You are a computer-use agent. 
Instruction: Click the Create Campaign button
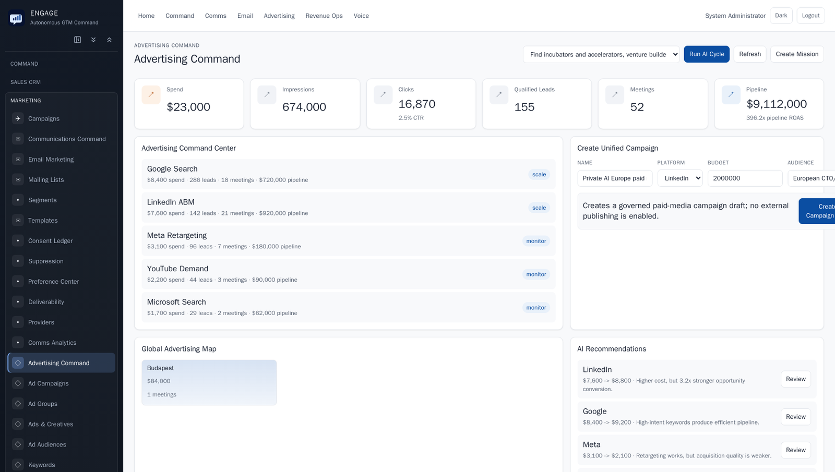817,211
